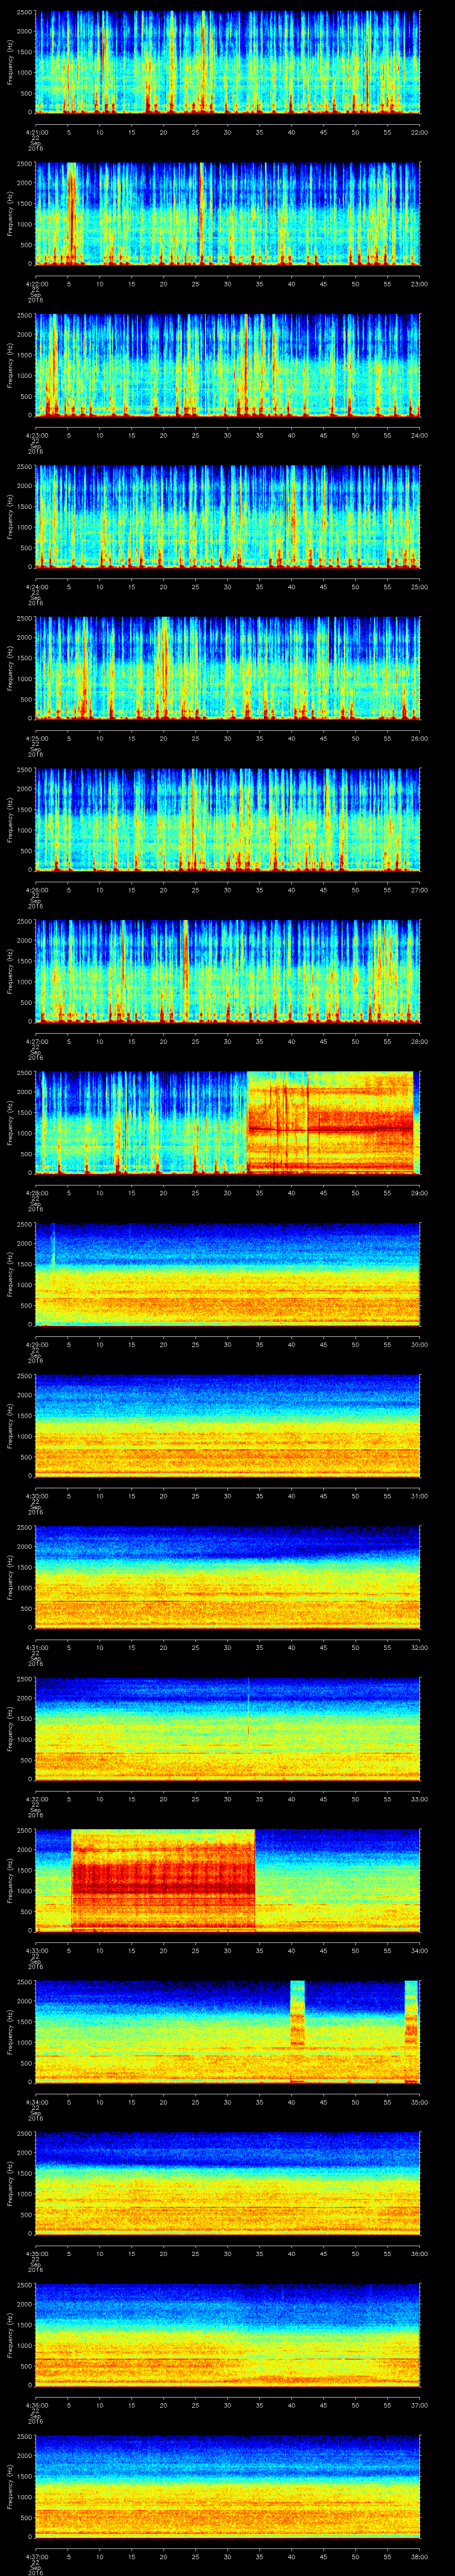Select the red noise block in the 4:33:00 spectrogram
The width and height of the screenshot is (455, 2576).
[163, 1879]
